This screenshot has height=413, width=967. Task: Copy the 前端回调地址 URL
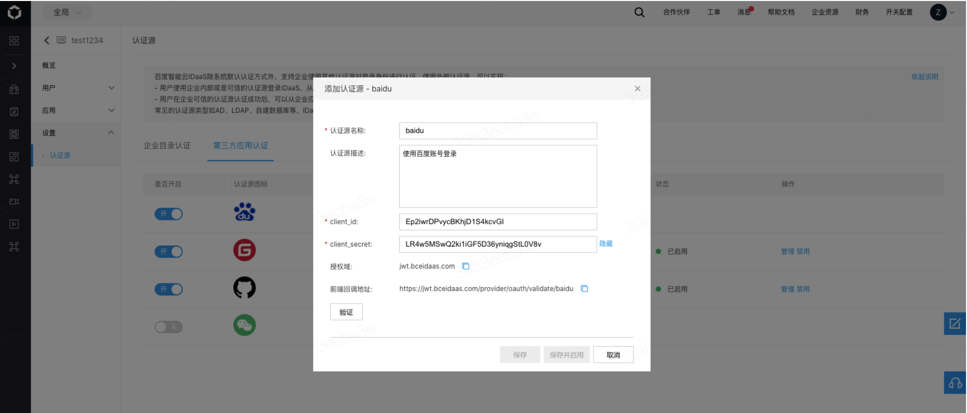[585, 288]
